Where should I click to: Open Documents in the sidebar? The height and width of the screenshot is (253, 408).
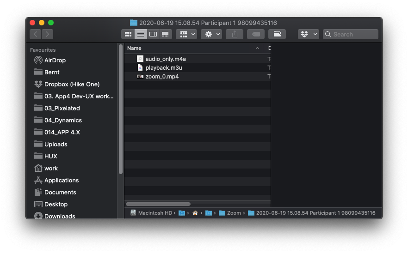point(55,192)
